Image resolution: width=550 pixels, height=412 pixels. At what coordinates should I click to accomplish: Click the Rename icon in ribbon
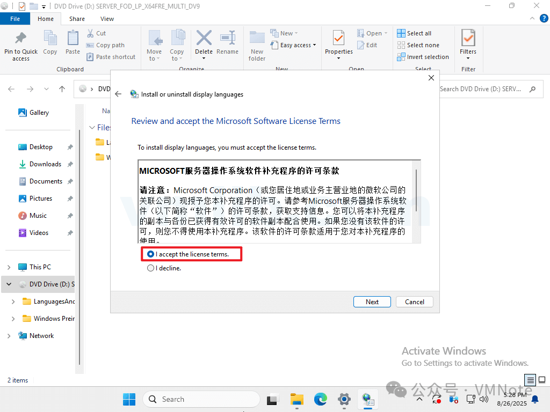tap(227, 39)
